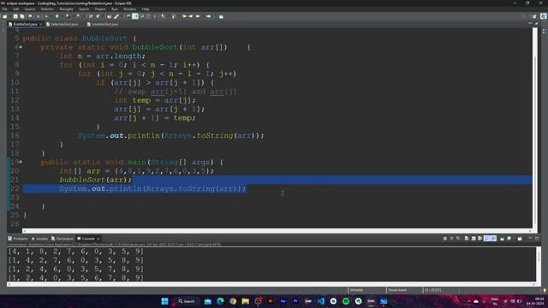Open the Help menu
This screenshot has height=308, width=548.
[x=146, y=9]
